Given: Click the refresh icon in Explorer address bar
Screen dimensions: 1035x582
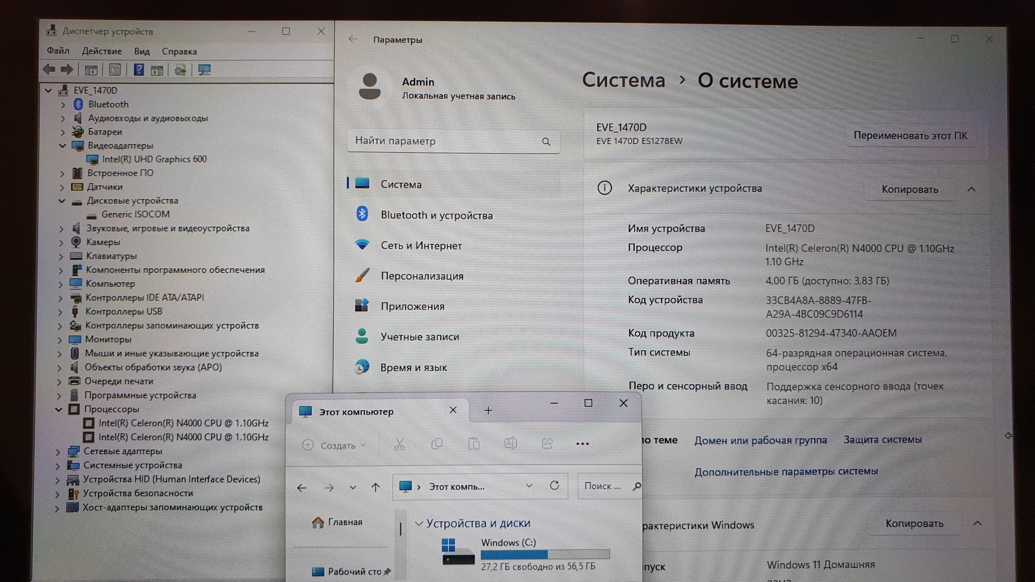Looking at the screenshot, I should pyautogui.click(x=554, y=486).
